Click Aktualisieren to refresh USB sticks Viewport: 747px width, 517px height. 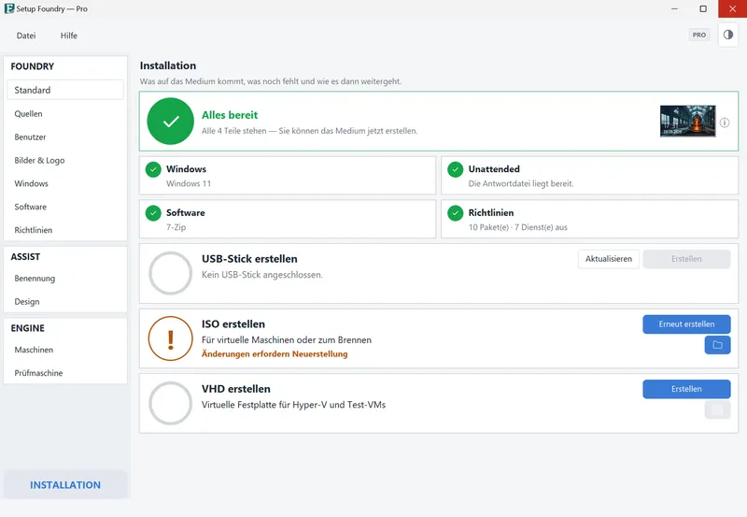[x=609, y=259]
